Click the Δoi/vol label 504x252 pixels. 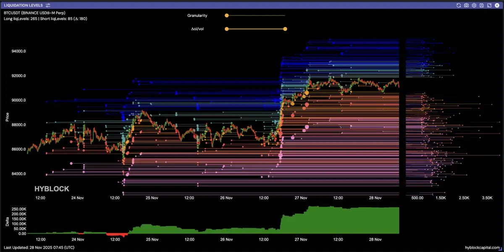[x=197, y=29]
